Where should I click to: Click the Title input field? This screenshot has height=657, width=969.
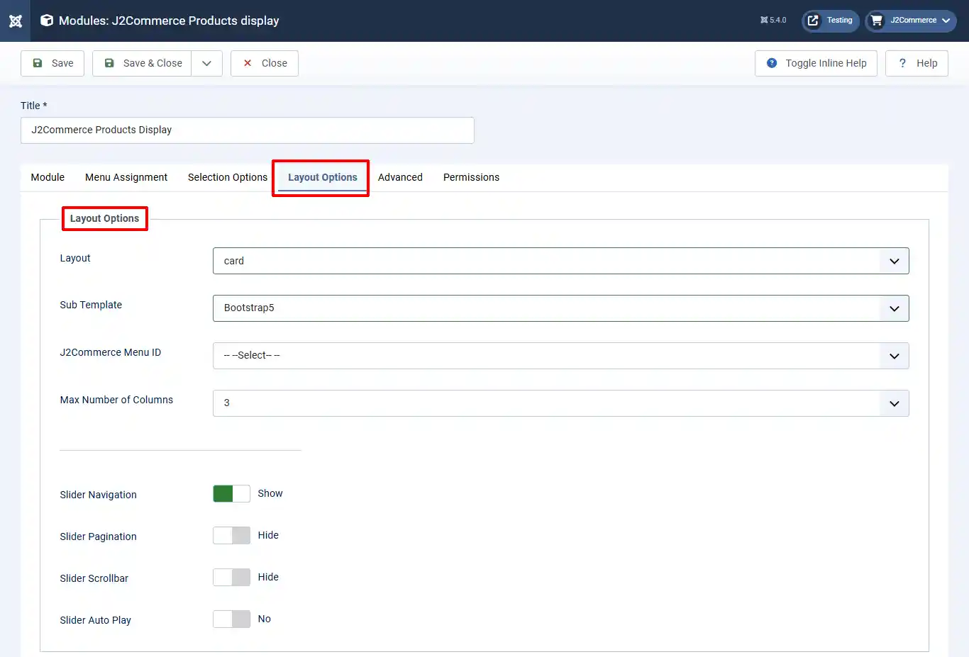(x=248, y=130)
